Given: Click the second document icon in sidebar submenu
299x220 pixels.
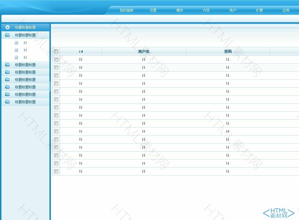Looking at the screenshot, I should click(16, 50).
